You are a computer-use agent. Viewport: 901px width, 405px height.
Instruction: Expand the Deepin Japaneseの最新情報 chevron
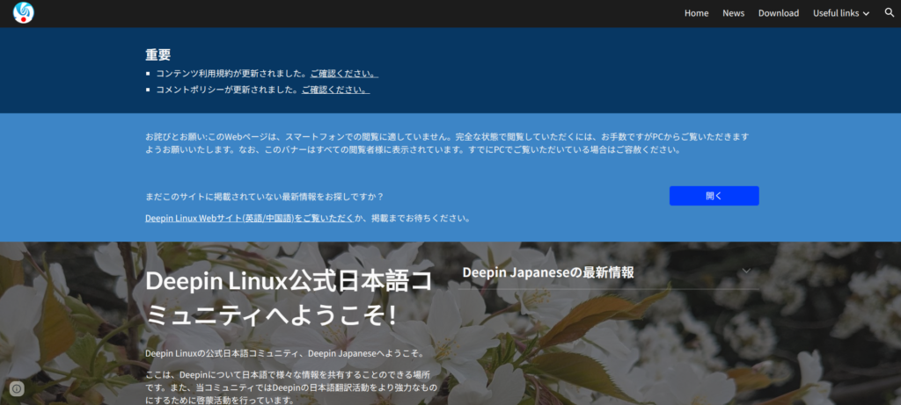(746, 271)
